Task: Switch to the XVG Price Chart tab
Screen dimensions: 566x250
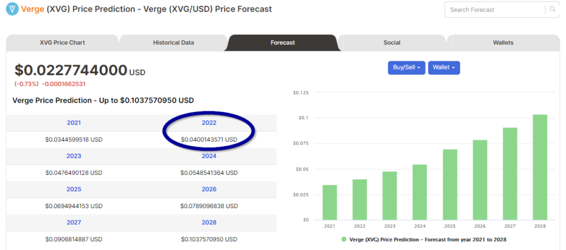Action: [62, 42]
